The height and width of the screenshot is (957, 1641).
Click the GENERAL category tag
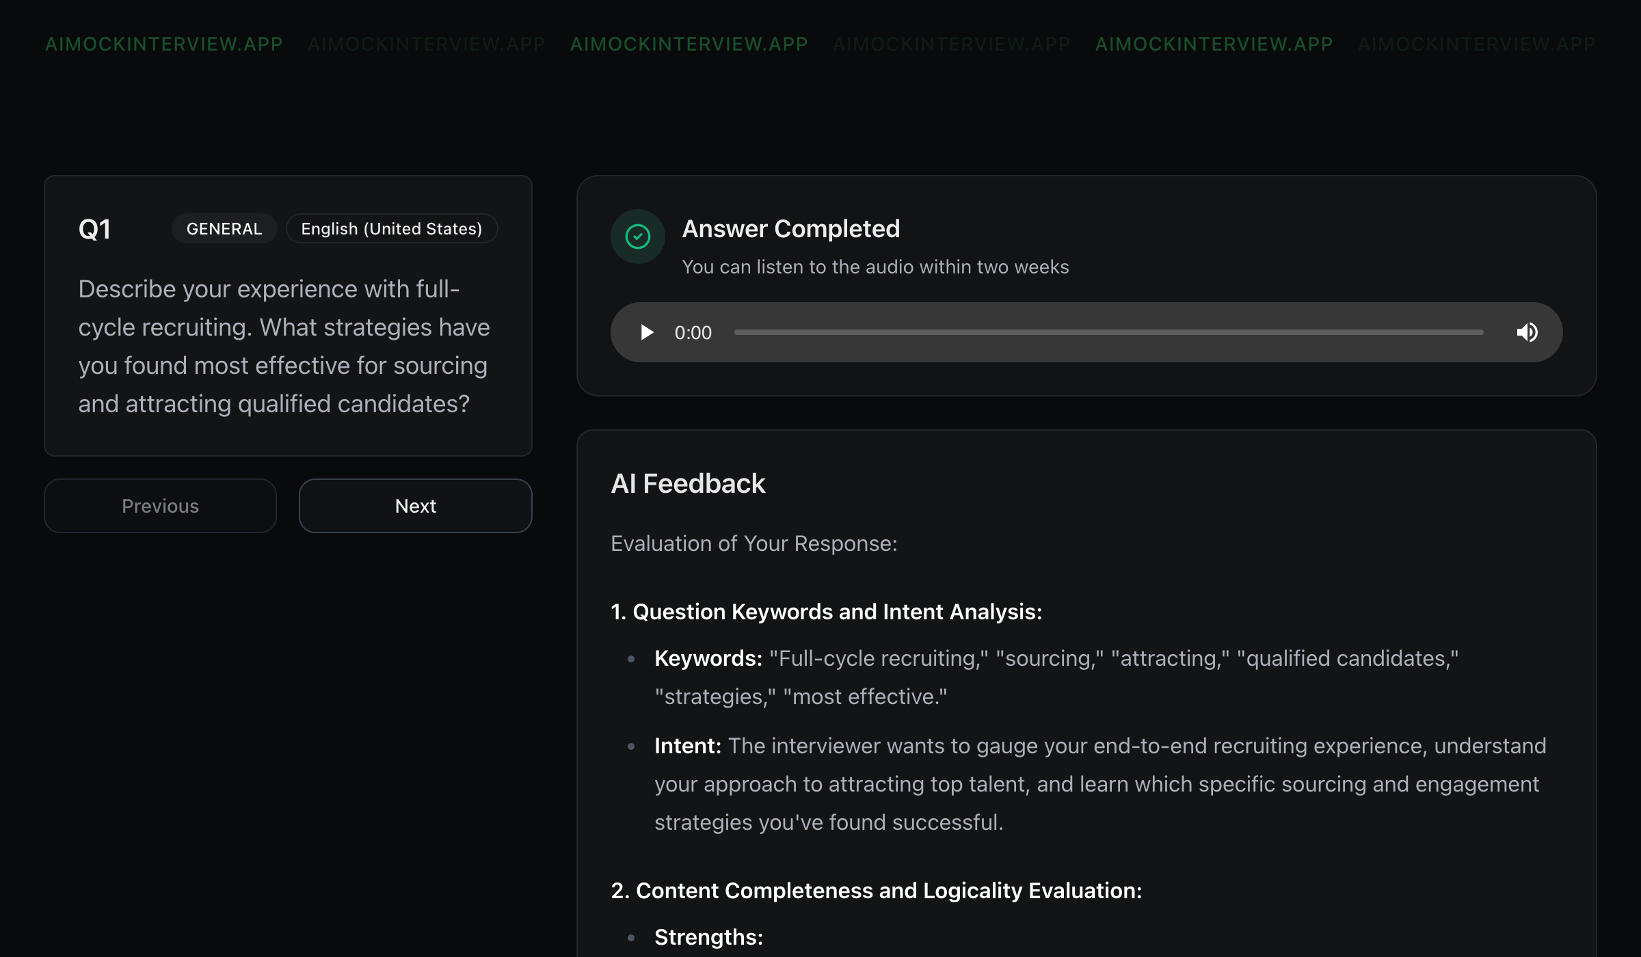tap(224, 229)
